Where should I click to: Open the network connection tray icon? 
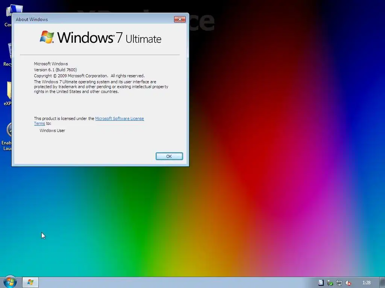click(x=339, y=283)
